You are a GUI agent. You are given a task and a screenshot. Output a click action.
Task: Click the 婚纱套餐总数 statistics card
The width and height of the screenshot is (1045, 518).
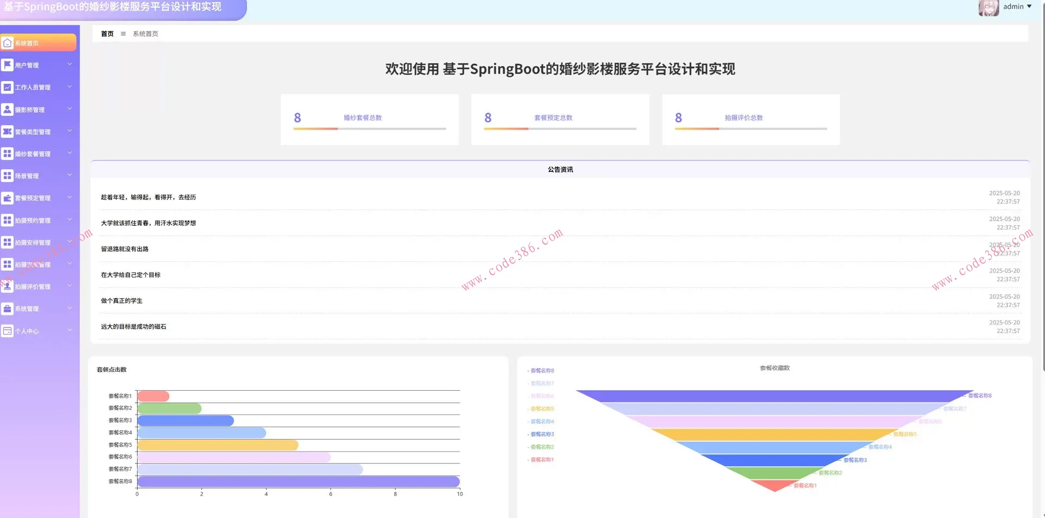pos(370,119)
